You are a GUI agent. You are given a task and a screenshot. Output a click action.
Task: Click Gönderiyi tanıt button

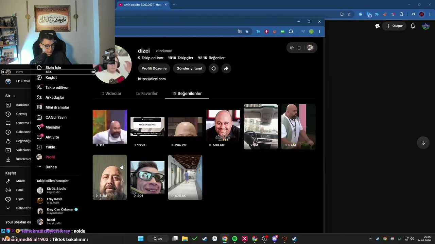tap(189, 68)
